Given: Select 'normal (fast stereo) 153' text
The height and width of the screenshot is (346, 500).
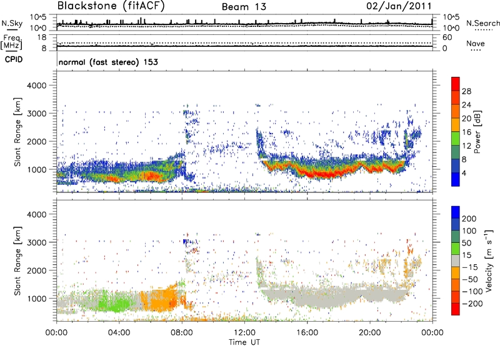Looking at the screenshot, I should click(x=108, y=62).
